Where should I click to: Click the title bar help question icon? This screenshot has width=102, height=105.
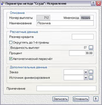point(93,4)
